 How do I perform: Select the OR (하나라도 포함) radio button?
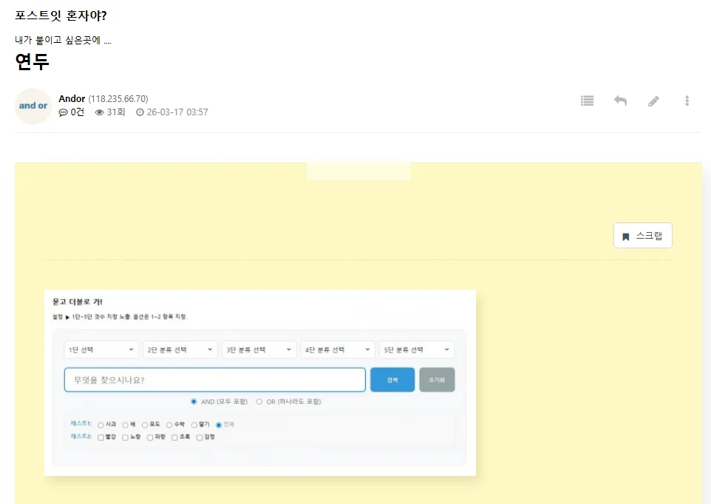click(x=259, y=401)
